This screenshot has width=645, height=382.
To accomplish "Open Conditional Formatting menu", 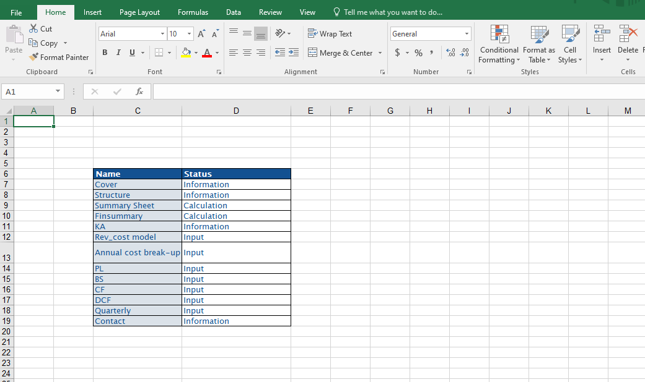I will (499, 44).
